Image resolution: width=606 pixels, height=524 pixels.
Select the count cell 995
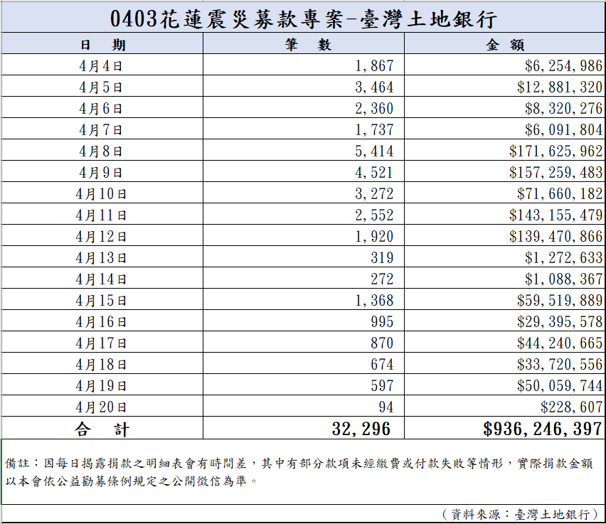304,321
